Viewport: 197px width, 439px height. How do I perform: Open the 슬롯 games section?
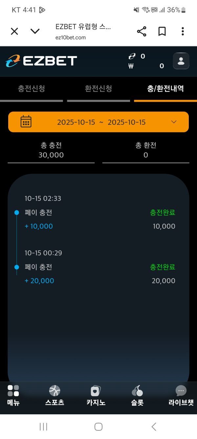(137, 395)
